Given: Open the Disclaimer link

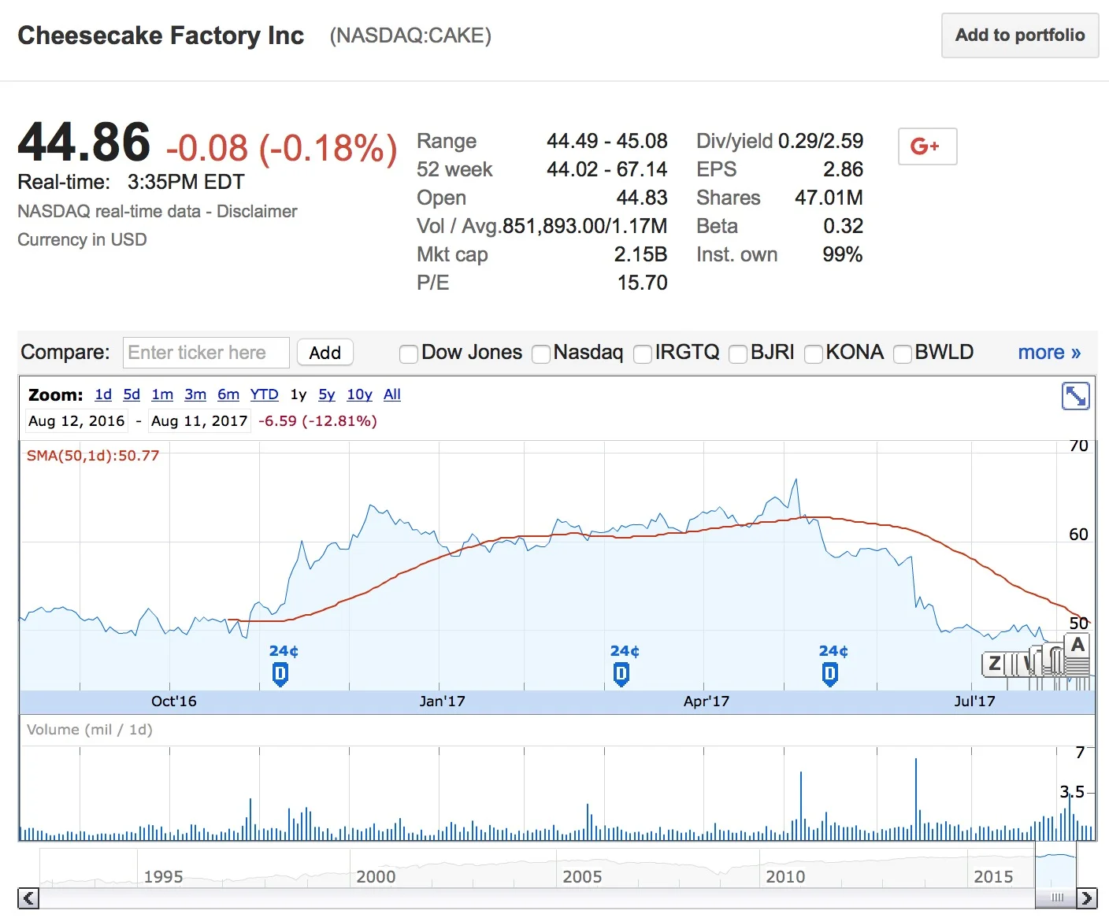Looking at the screenshot, I should click(x=257, y=211).
